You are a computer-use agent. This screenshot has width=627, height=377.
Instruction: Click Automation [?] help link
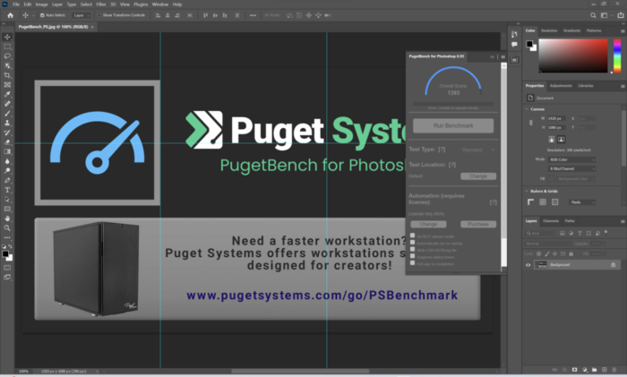tap(494, 202)
